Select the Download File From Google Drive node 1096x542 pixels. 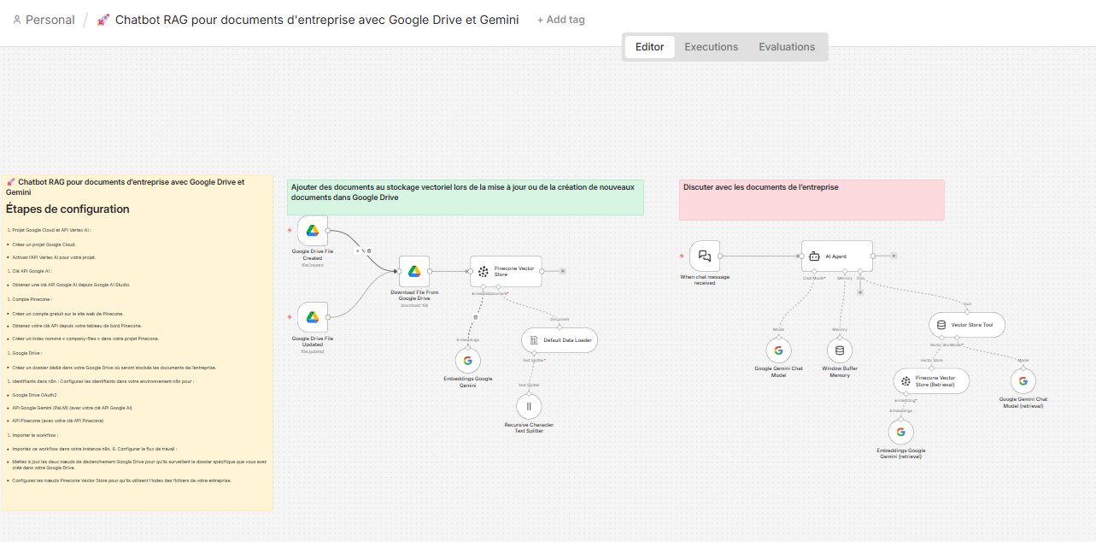pyautogui.click(x=413, y=272)
